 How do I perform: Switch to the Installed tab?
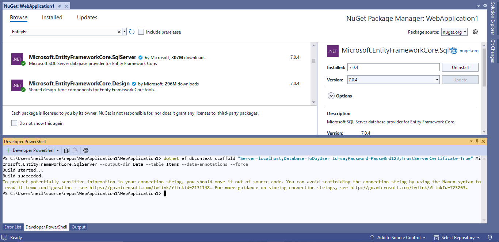pos(52,18)
